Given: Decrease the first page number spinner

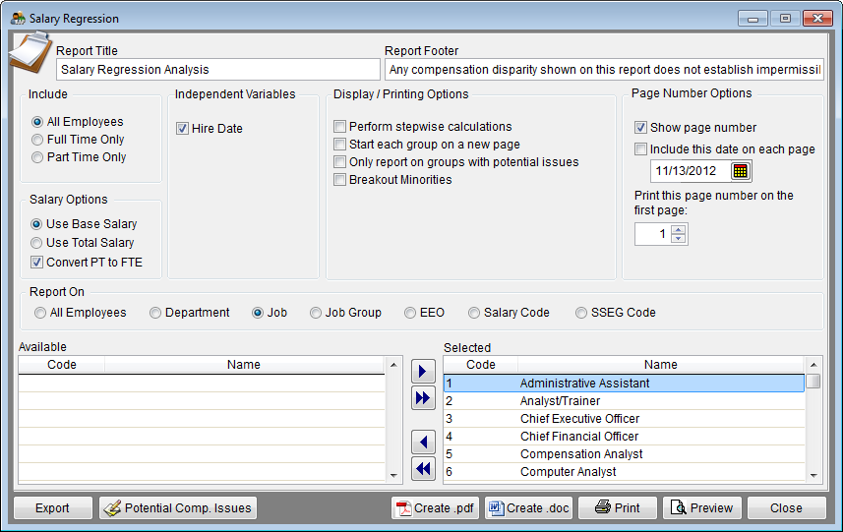Looking at the screenshot, I should click(x=679, y=239).
